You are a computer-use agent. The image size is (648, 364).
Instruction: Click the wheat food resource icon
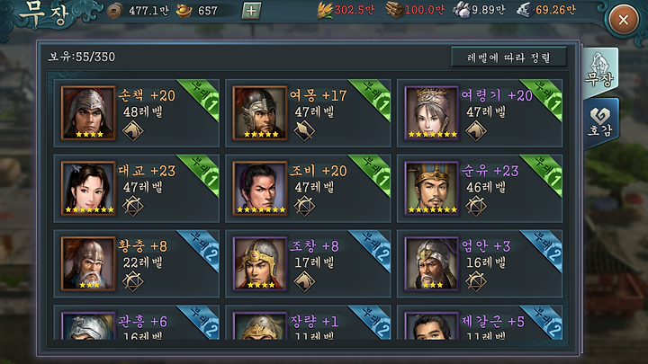pos(325,10)
